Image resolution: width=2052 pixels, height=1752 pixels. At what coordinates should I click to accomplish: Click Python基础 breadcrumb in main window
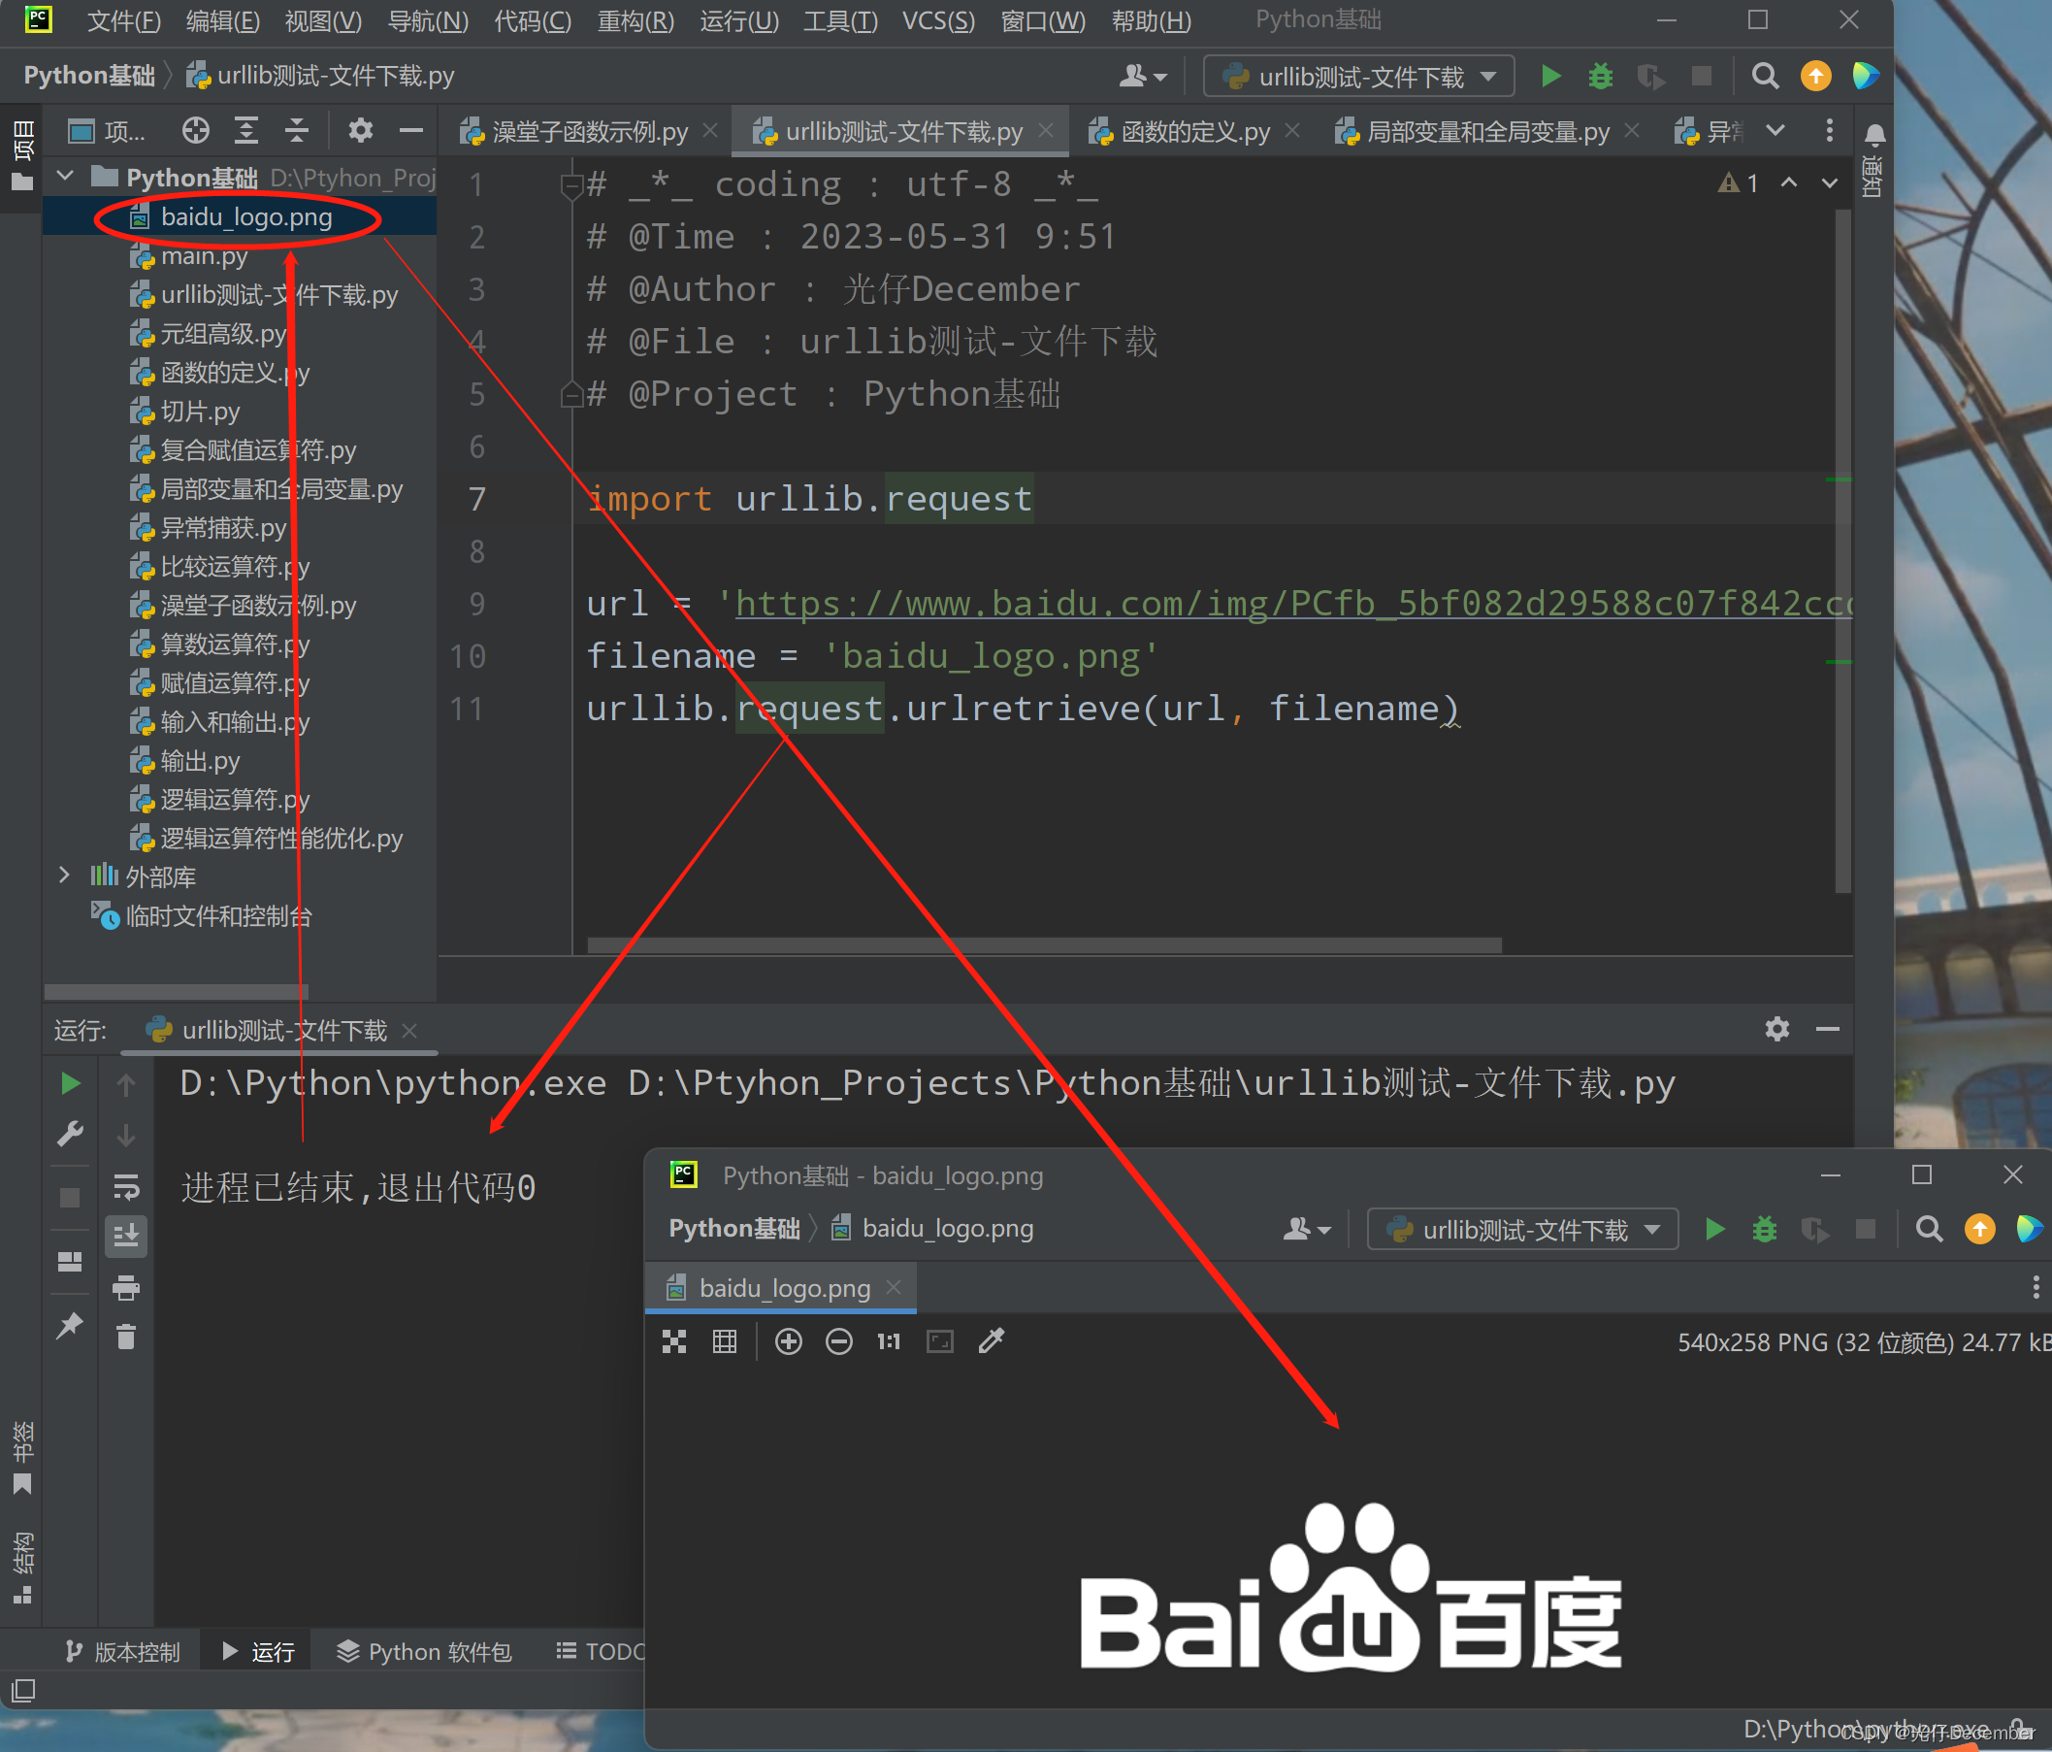(x=89, y=77)
